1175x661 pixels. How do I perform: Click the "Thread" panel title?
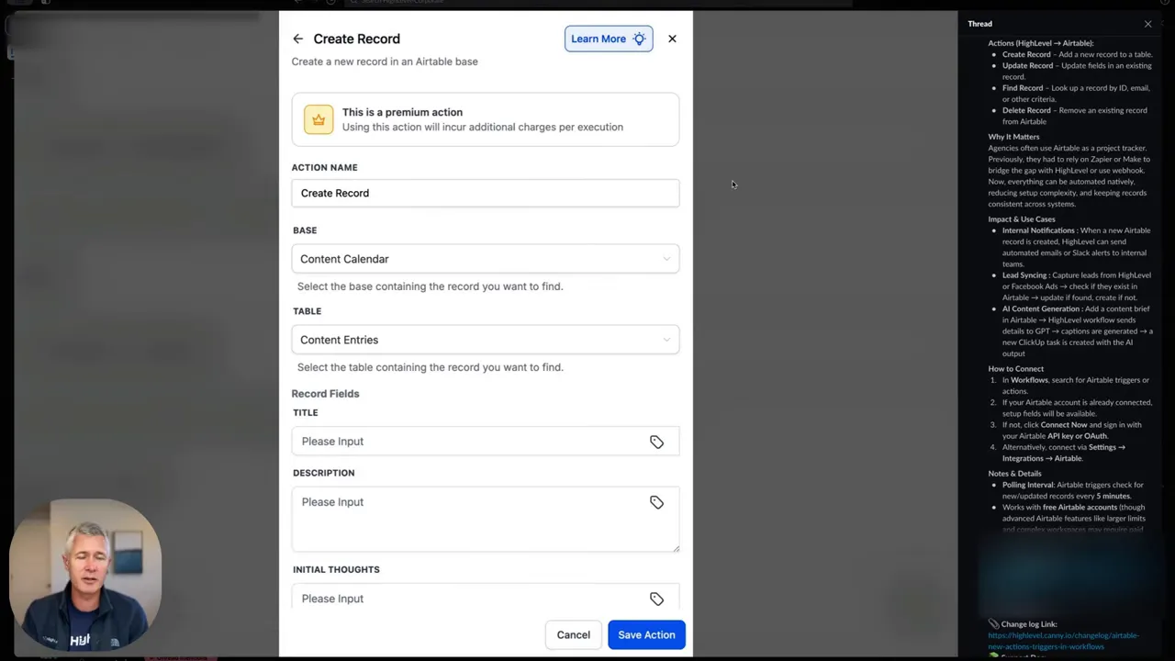pos(979,24)
